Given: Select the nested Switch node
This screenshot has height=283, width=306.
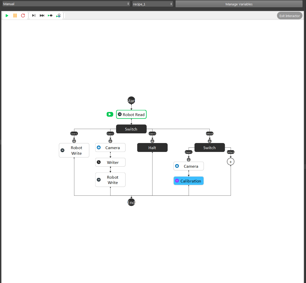Looking at the screenshot, I should click(x=210, y=148).
